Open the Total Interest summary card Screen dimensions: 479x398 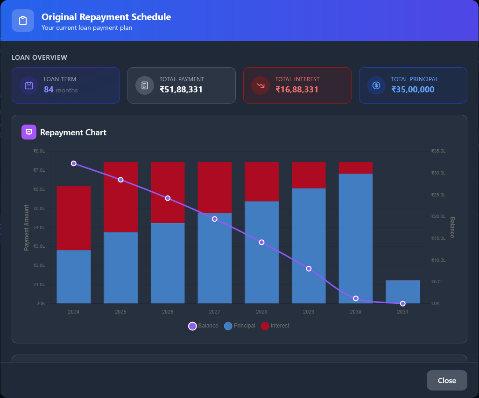pyautogui.click(x=297, y=85)
